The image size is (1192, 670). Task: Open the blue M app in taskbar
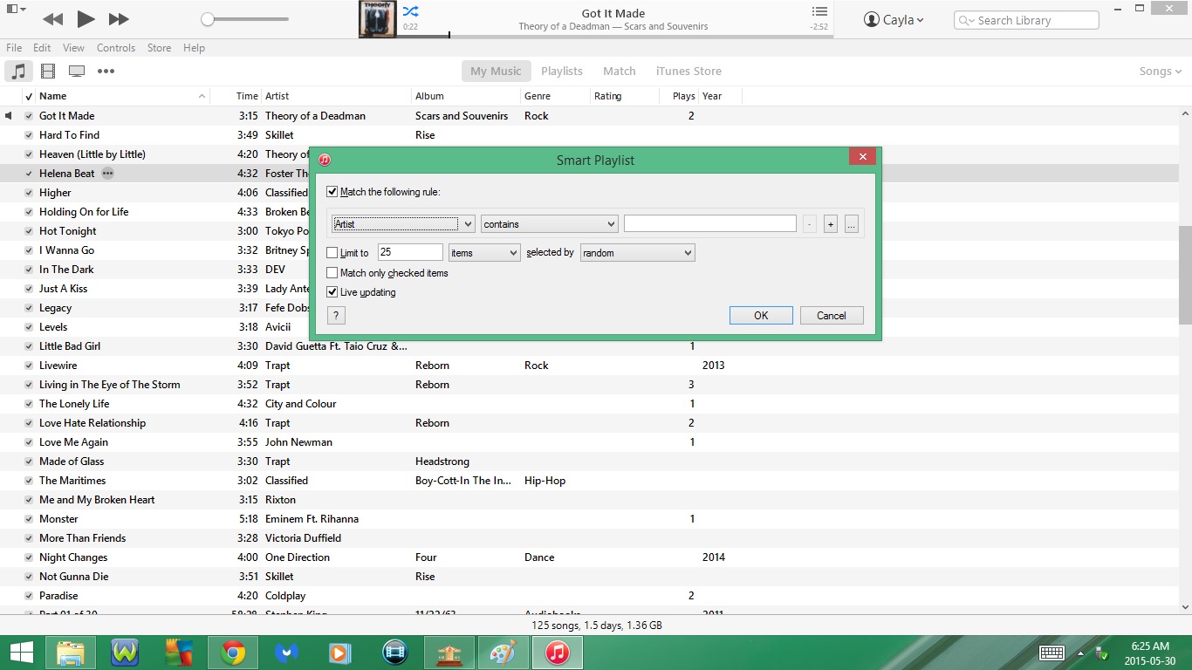point(286,653)
